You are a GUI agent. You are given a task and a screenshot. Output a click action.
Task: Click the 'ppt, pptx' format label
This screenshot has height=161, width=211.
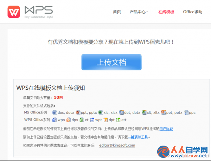pos(89,113)
